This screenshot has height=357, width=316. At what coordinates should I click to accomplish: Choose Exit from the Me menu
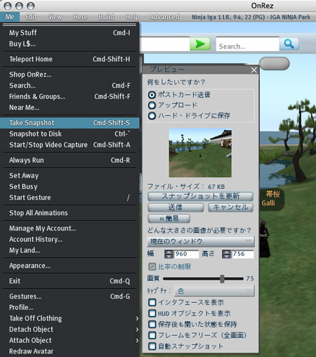point(70,281)
